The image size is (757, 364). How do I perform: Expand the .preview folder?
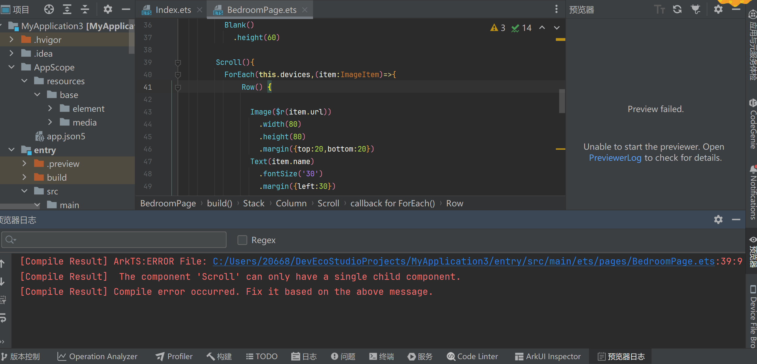click(24, 163)
